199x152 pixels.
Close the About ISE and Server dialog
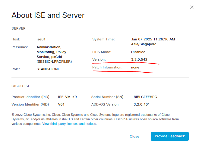tap(192, 7)
